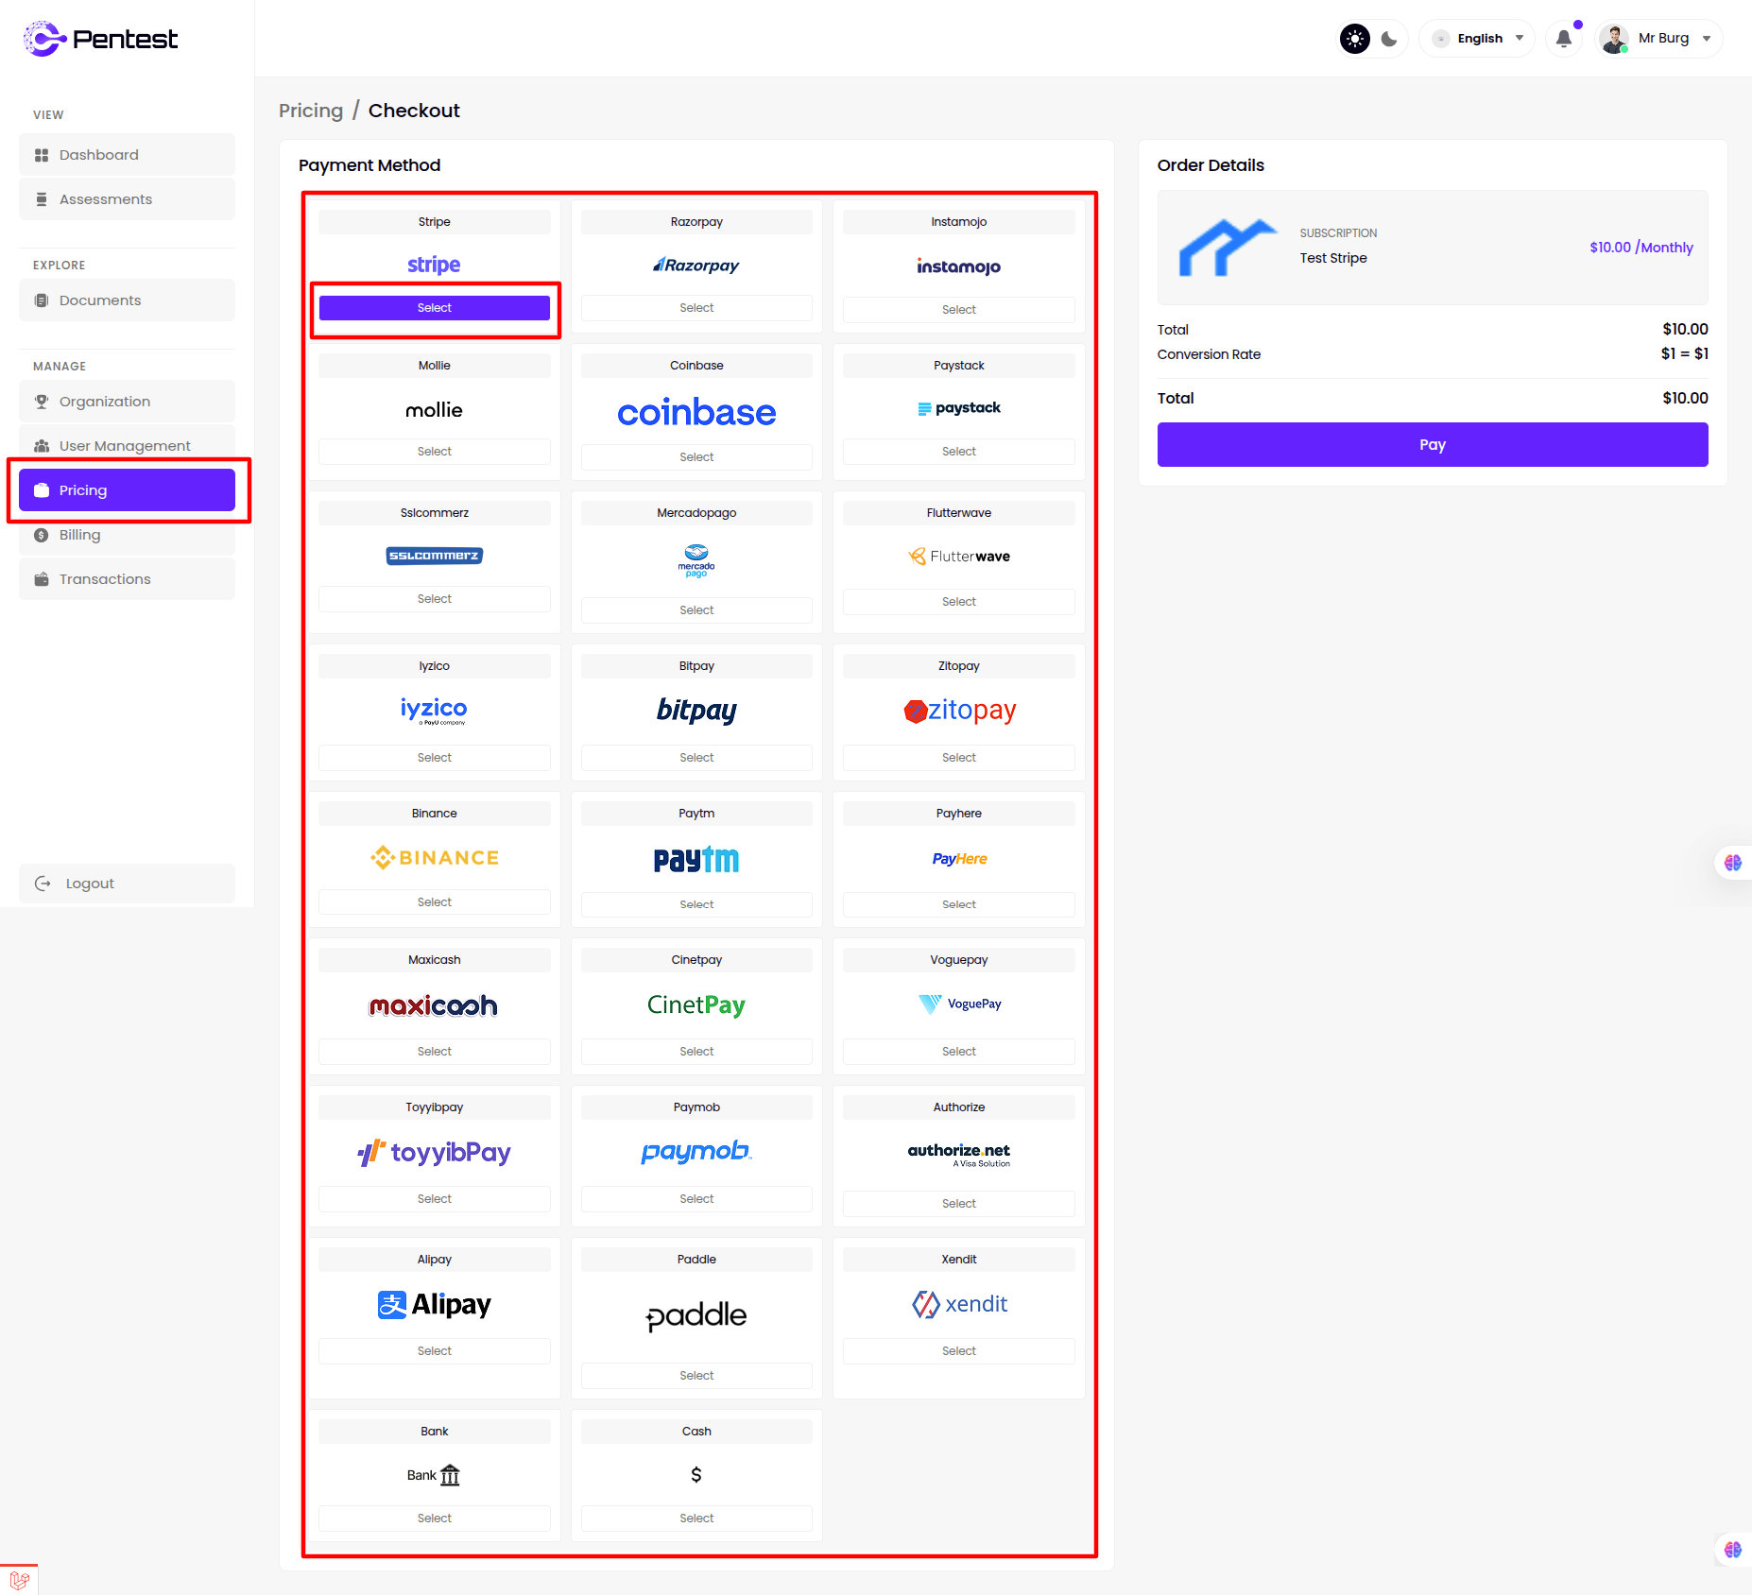Switch to light mode with sun toggle

pos(1355,39)
